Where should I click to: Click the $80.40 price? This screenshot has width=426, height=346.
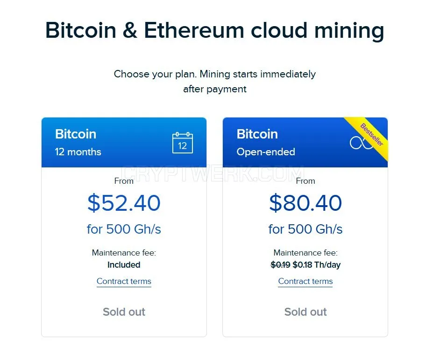tap(305, 203)
